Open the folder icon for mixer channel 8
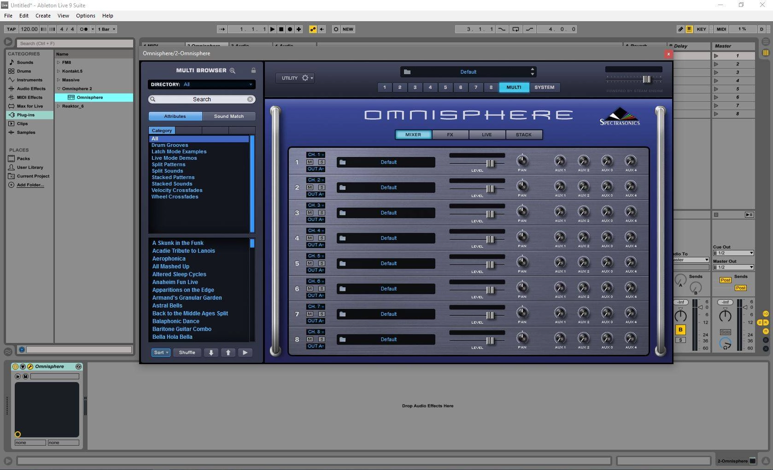 (342, 339)
